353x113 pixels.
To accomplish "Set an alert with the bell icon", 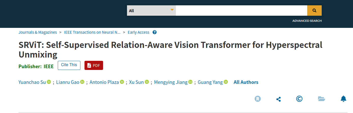I will (x=344, y=99).
